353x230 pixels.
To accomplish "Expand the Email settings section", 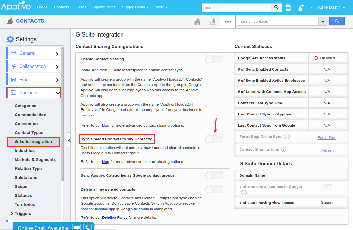I will pyautogui.click(x=57, y=80).
